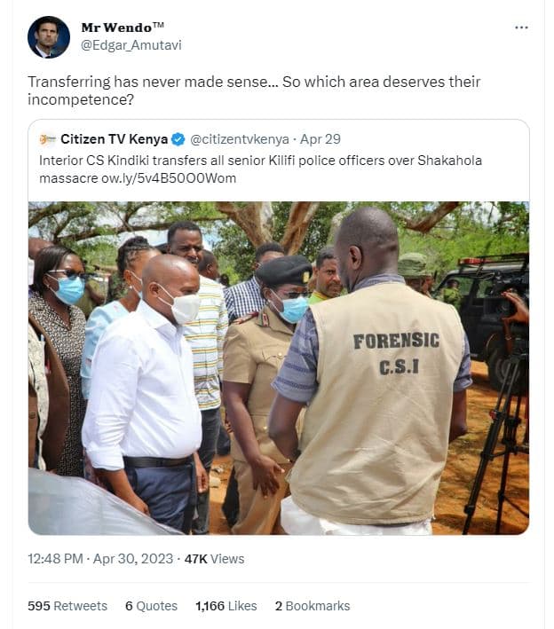Show the 595 Retweets list
Viewport: 554px width, 629px height.
pyautogui.click(x=67, y=606)
